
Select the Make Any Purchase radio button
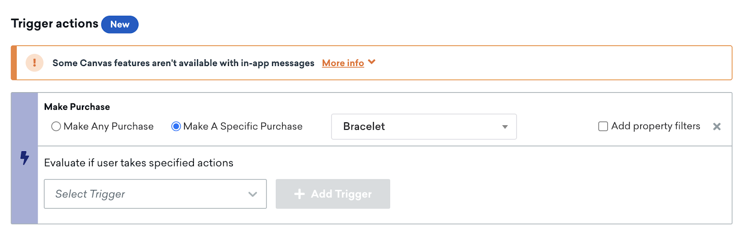click(56, 127)
